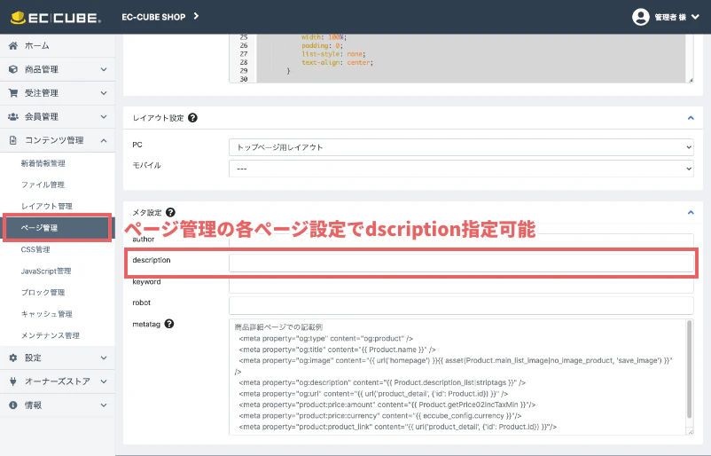
Task: Click the content management document icon
Action: [x=13, y=140]
